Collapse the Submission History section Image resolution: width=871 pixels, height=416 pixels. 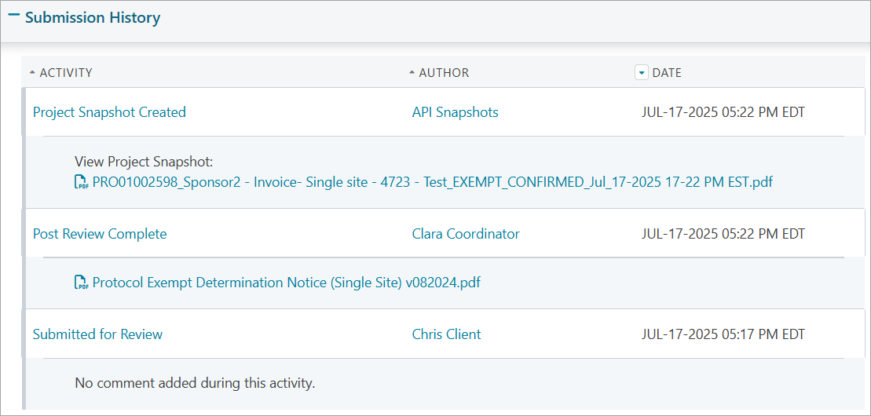[x=15, y=16]
